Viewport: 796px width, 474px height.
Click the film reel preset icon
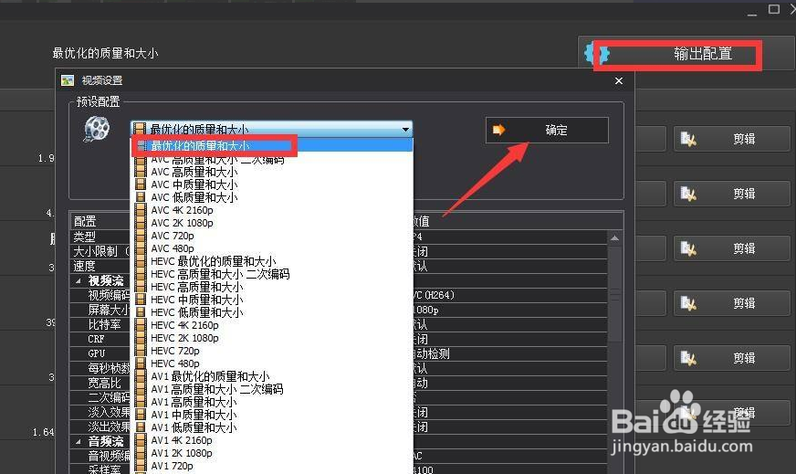[x=97, y=129]
